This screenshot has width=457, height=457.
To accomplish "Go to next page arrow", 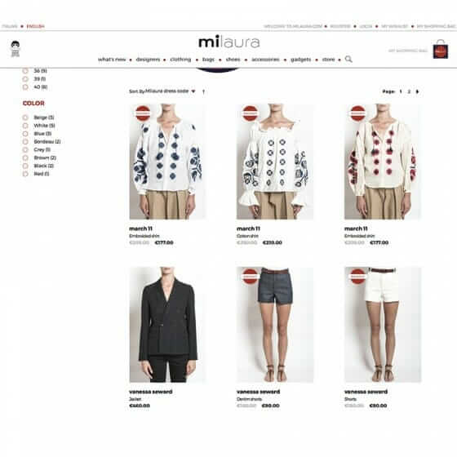I will tap(417, 91).
